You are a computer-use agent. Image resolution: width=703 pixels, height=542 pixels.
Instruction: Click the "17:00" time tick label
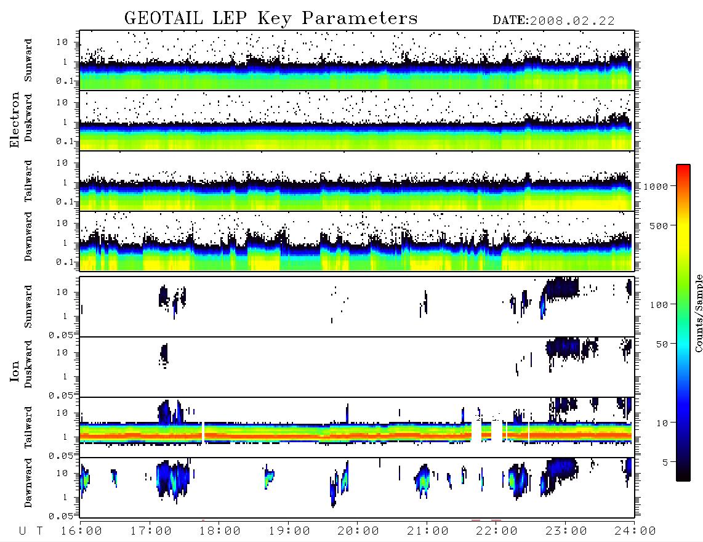pos(151,531)
